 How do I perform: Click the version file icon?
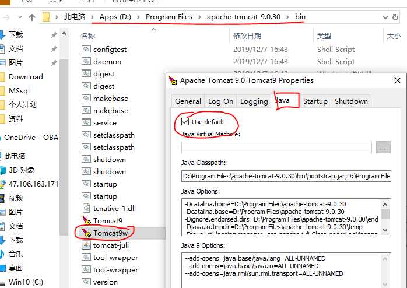click(86, 281)
